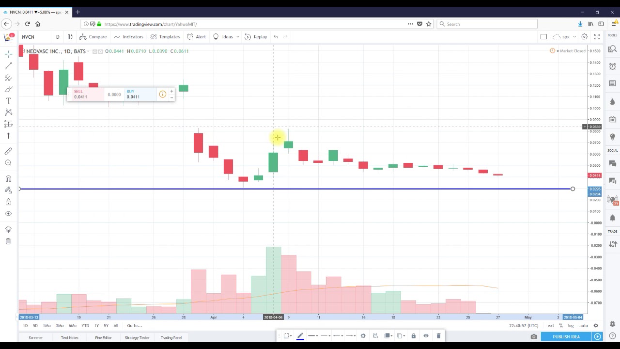The image size is (620, 349).
Task: Change the line color pencil swatch
Action: [300, 336]
